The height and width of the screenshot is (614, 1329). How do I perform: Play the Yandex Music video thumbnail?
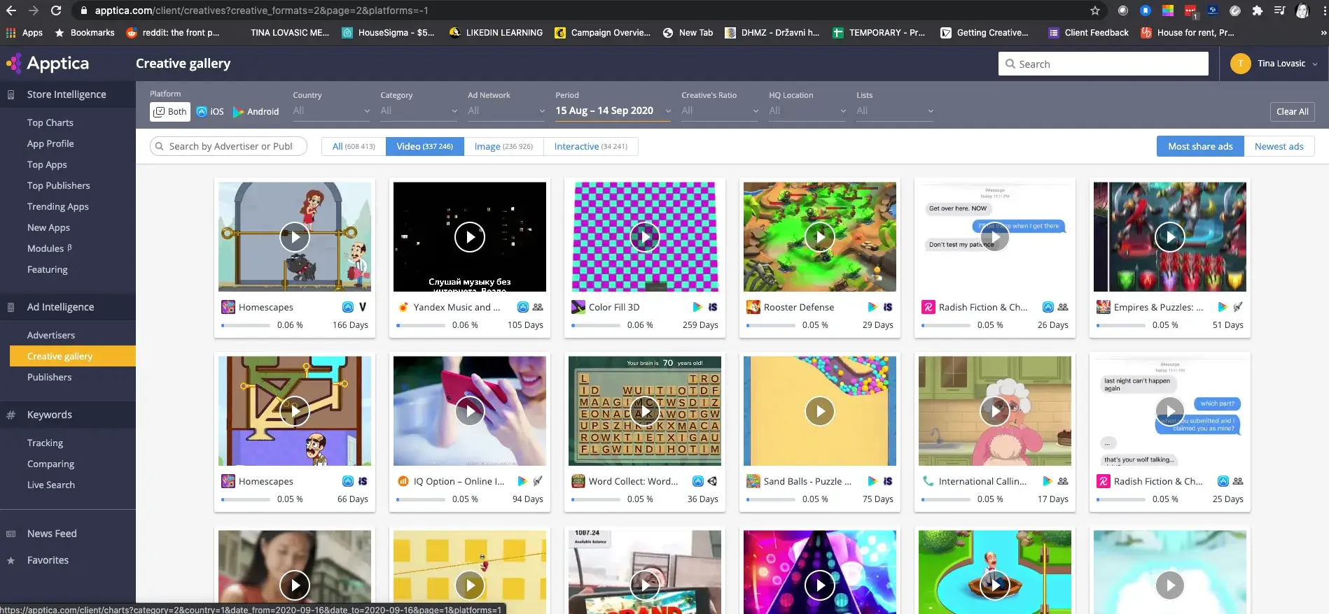[x=470, y=237]
